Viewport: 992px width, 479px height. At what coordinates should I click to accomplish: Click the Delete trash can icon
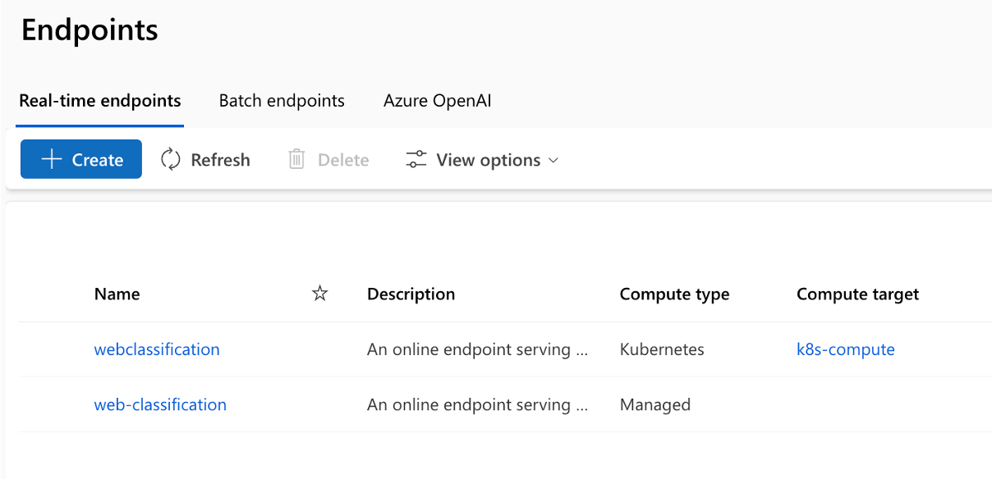296,159
